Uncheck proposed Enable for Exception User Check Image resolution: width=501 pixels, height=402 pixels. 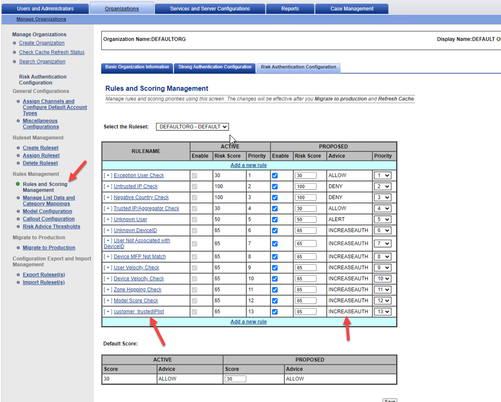(275, 176)
